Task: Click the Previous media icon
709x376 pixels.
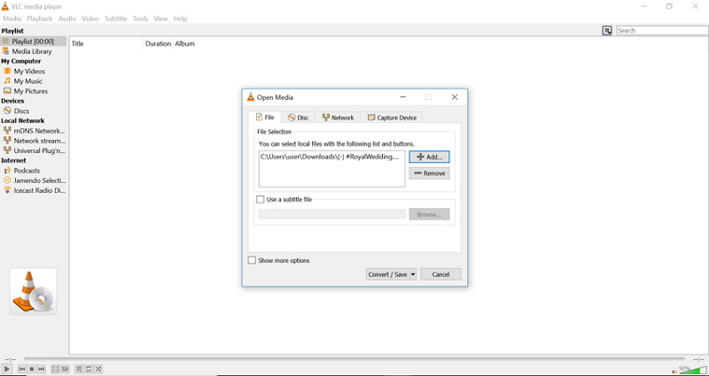Action: 22,369
